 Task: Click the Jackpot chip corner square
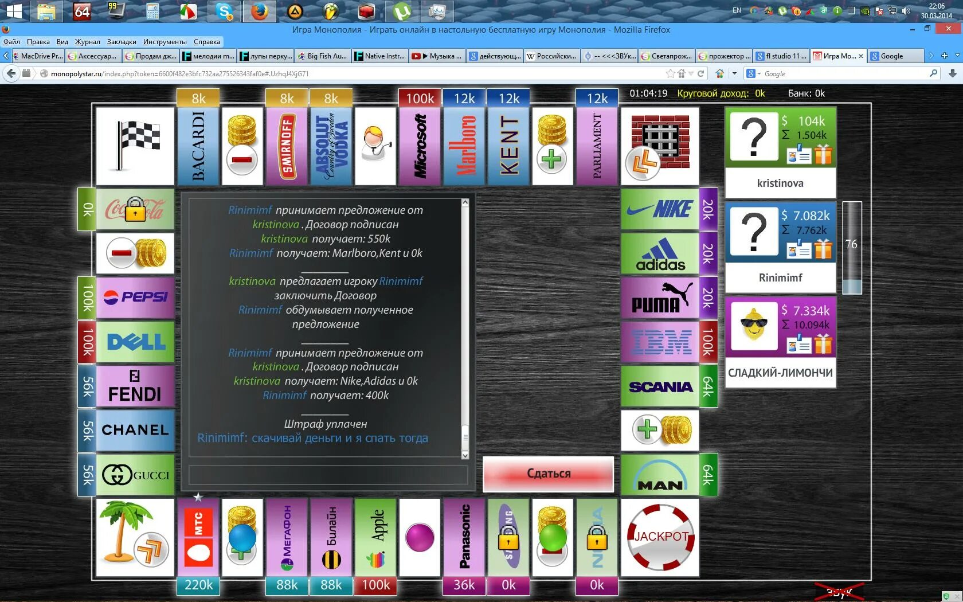tap(660, 537)
